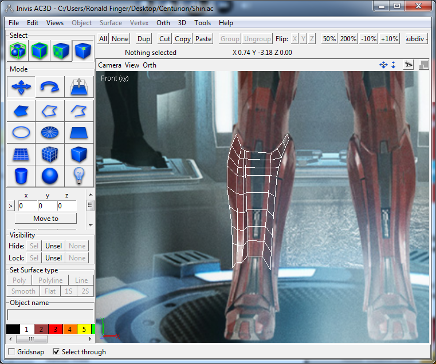The width and height of the screenshot is (436, 364).
Task: Scale selection with 200% button
Action: (x=348, y=39)
